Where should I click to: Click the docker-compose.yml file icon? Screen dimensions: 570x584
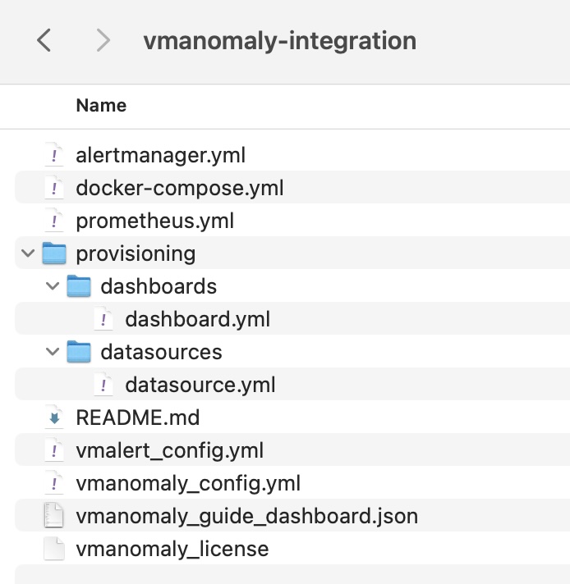54,188
